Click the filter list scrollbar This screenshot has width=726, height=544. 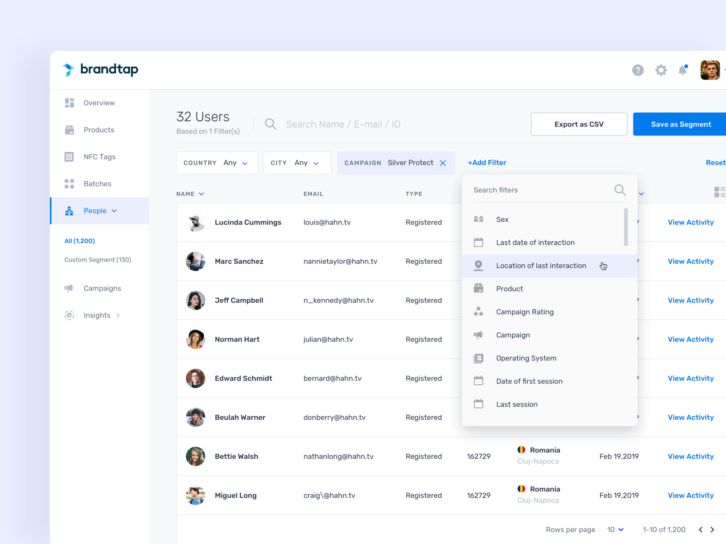tap(626, 227)
